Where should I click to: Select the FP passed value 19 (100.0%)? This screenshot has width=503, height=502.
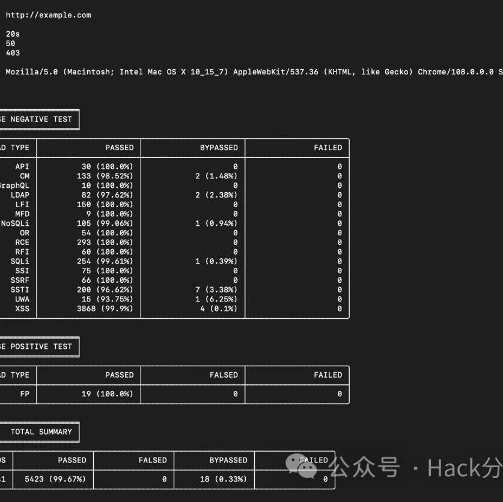(107, 394)
